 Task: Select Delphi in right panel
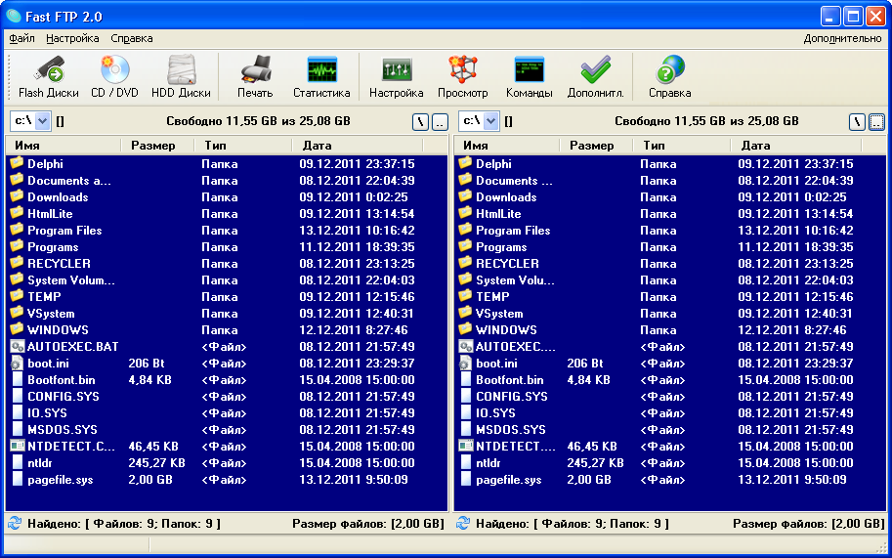point(493,164)
